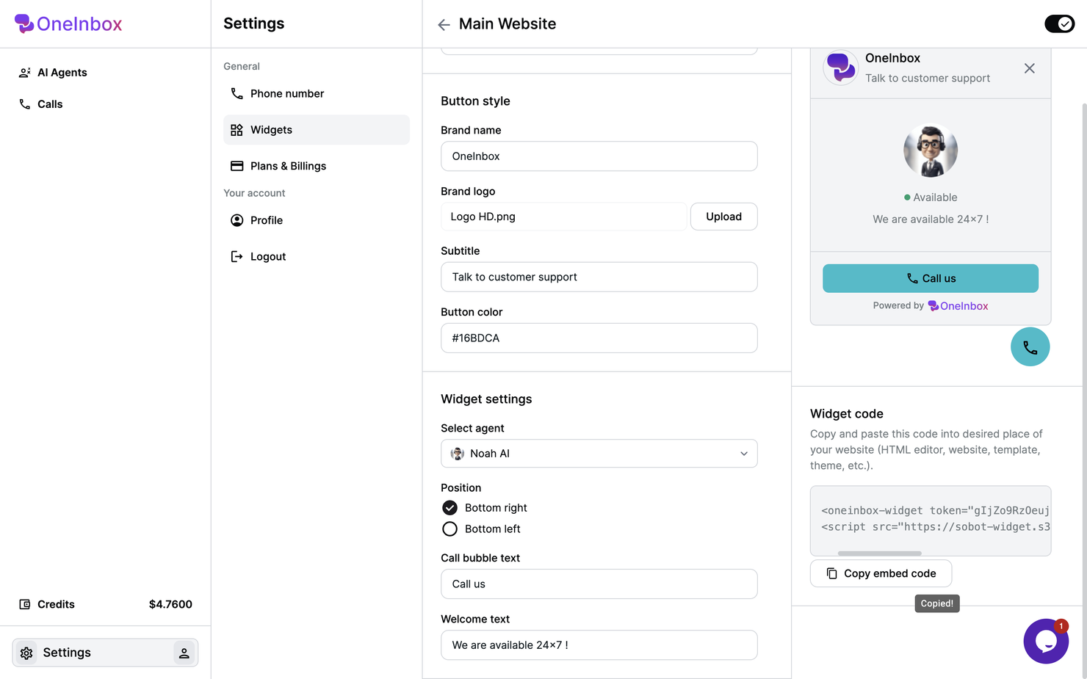The image size is (1087, 679).
Task: Click the horizontal scrollbar under widget code
Action: click(x=879, y=553)
